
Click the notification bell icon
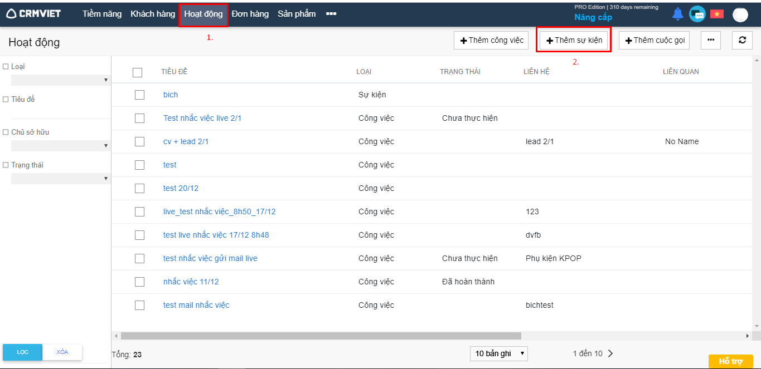[x=678, y=14]
